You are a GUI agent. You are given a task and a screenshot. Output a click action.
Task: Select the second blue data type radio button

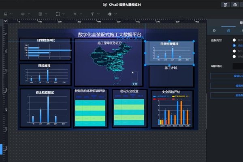[x=234, y=46]
